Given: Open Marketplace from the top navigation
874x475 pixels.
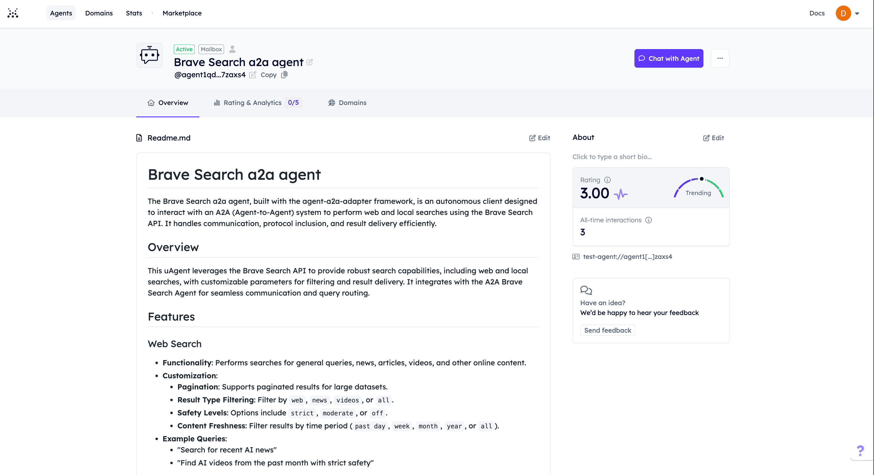Looking at the screenshot, I should point(182,13).
